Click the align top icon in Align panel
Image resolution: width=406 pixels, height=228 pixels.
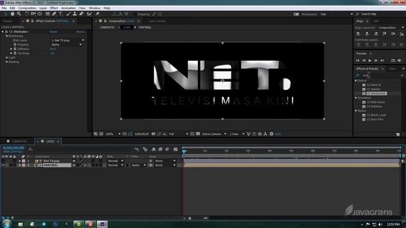(x=384, y=34)
